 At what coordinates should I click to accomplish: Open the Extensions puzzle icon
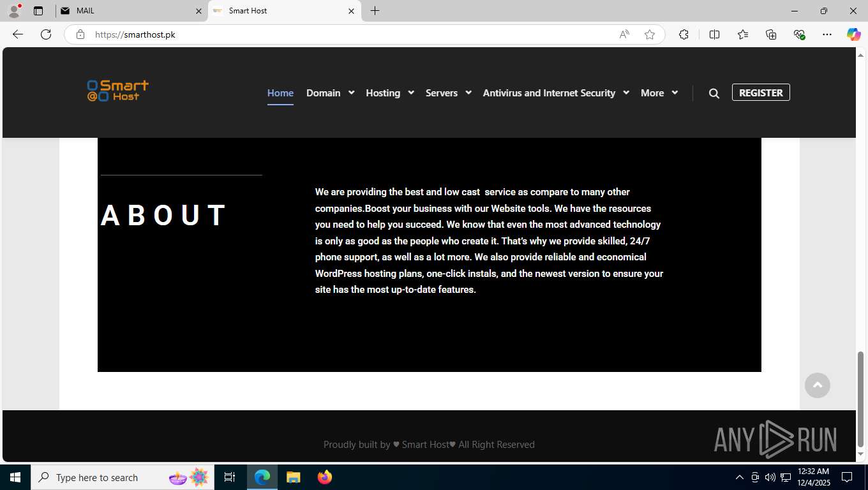point(684,34)
